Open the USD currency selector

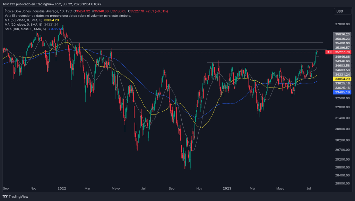(339, 11)
